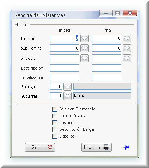Enable the Solo con Existencia checkbox

pyautogui.click(x=55, y=109)
